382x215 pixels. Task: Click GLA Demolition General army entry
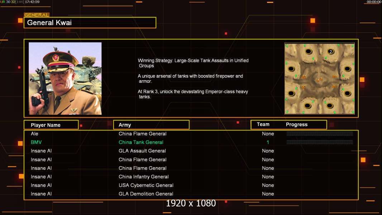tap(146, 194)
